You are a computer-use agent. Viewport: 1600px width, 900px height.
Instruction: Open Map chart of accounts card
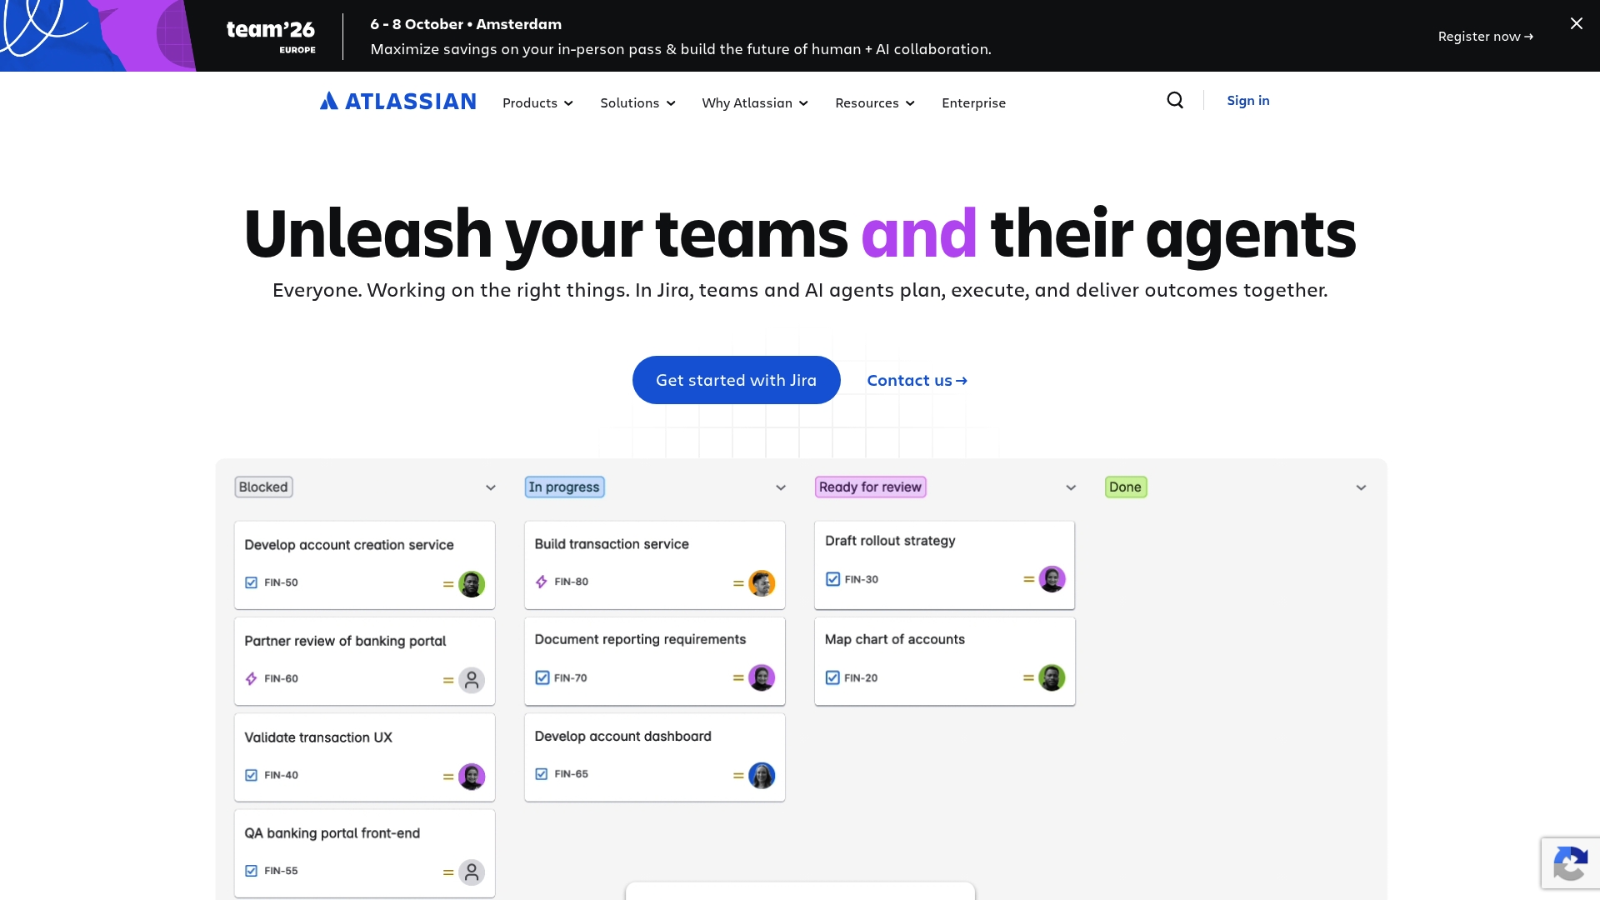(944, 661)
